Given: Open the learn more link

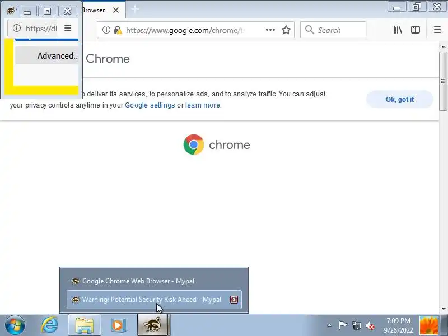Looking at the screenshot, I should (x=203, y=105).
